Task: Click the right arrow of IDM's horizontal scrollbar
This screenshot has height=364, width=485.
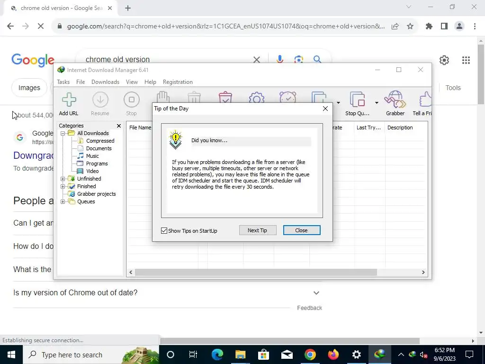Action: point(423,273)
